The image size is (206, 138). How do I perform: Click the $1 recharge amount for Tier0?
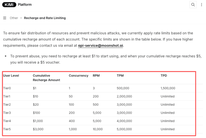[x=34, y=88]
